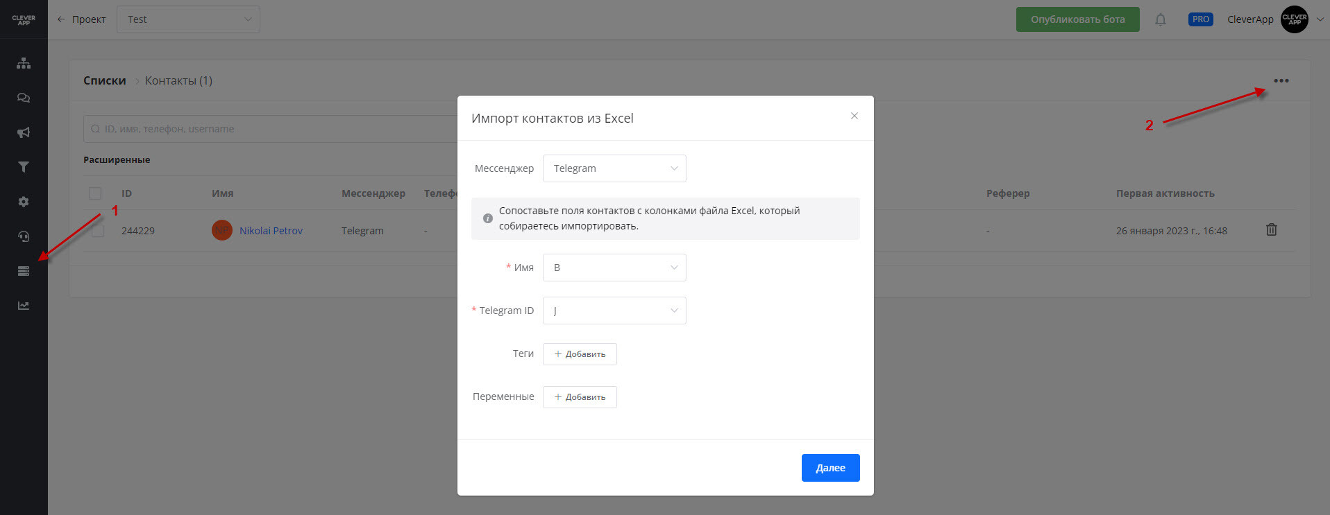Click the CleverApp account name
Screen dimensions: 1330x515
[x=1250, y=19]
